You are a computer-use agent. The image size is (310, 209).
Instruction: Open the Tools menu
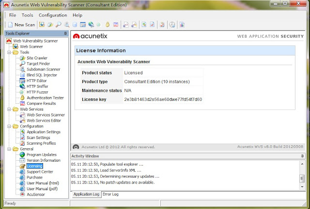27,15
